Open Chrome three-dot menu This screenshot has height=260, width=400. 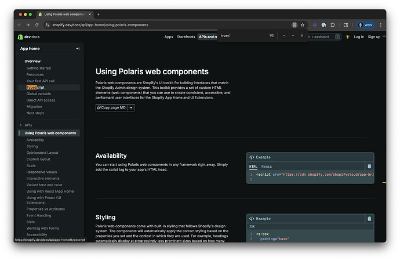click(381, 25)
